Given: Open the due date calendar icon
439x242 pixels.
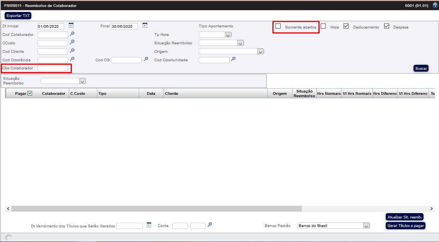Looking at the screenshot, I should [x=149, y=225].
